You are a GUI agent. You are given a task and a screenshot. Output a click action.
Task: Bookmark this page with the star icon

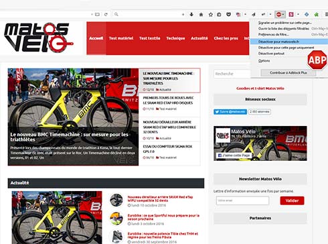click(x=211, y=15)
